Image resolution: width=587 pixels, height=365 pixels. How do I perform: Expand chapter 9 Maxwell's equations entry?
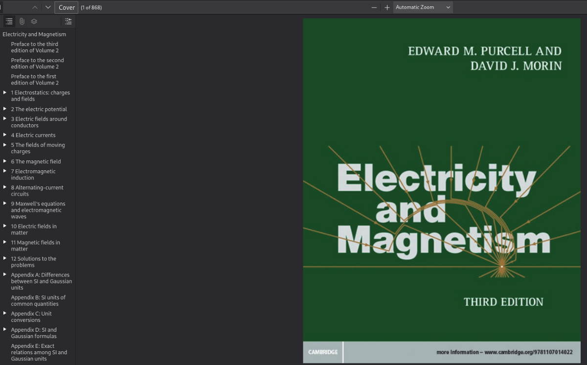[x=5, y=204]
